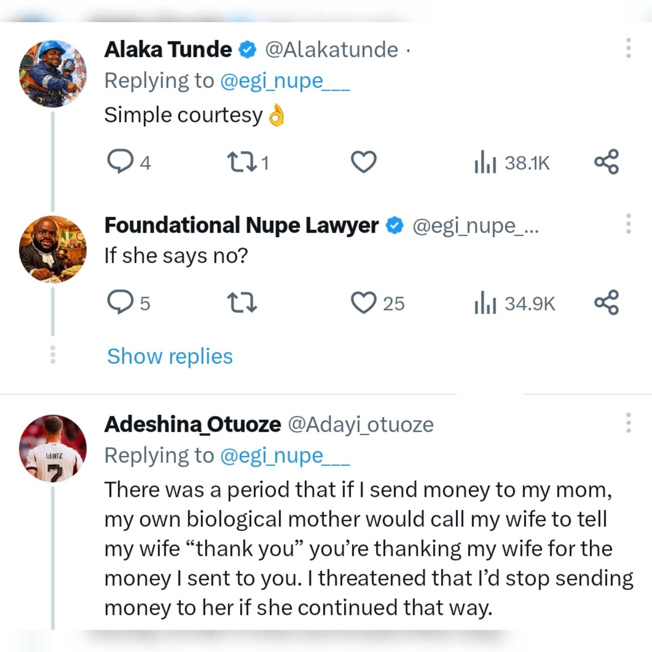
Task: Click the verified badge next to Alaka Tunde
Action: pyautogui.click(x=246, y=49)
